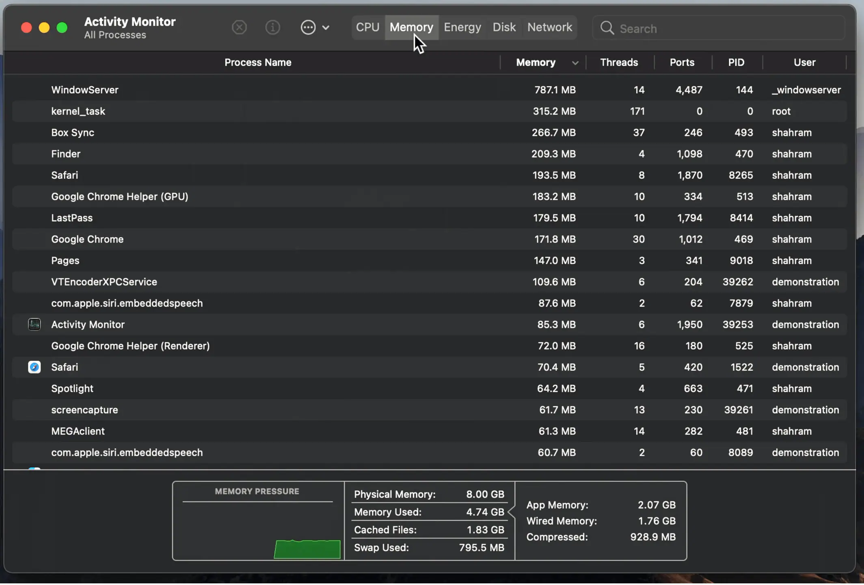Switch to the Energy tab
This screenshot has height=585, width=864.
click(x=462, y=28)
